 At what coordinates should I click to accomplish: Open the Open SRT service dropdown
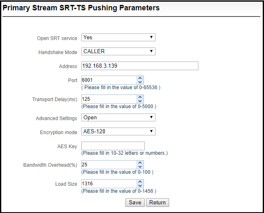tap(118, 37)
